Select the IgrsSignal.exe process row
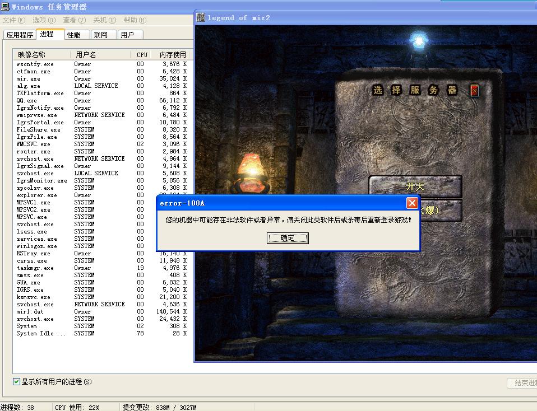Image resolution: width=537 pixels, height=411 pixels. click(x=101, y=166)
